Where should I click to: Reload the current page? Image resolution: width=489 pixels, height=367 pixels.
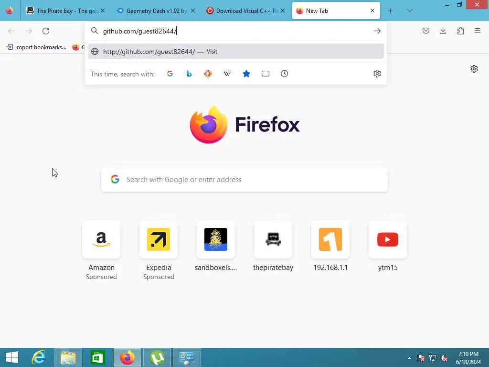click(x=46, y=31)
